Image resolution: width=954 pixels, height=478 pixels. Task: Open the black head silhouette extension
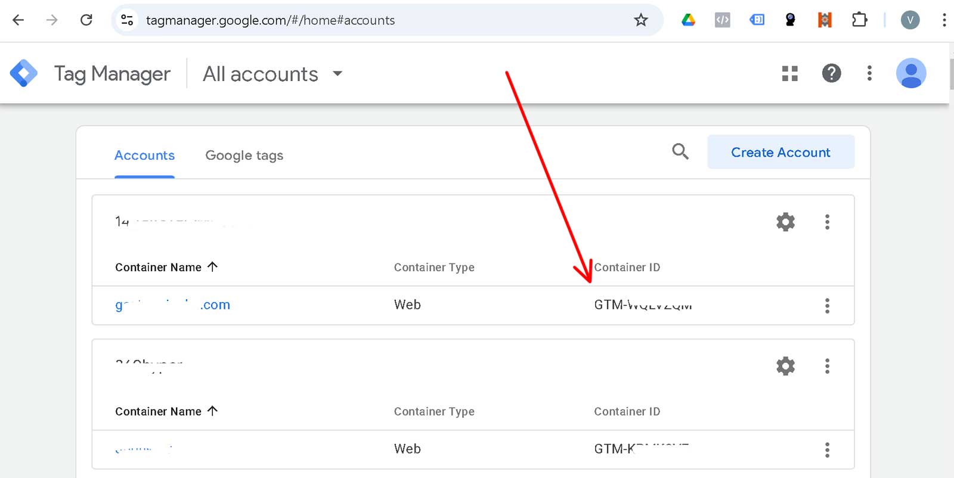791,20
